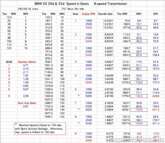The image size is (165, 143).
Task: Click the red KPH cell "228.8"
Action: (156, 96)
